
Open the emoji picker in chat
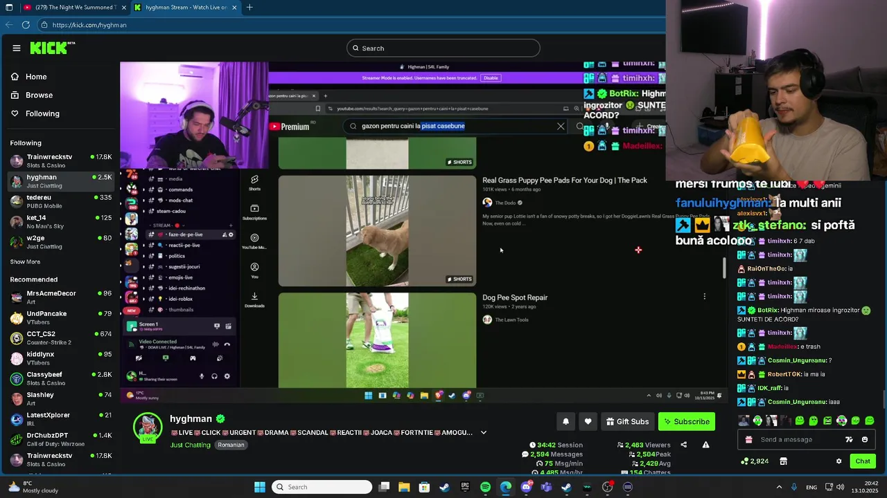[x=864, y=439]
